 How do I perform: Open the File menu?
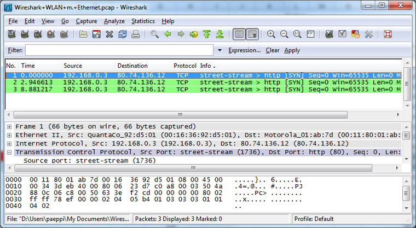[13, 21]
